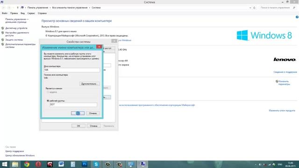Image resolution: width=299 pixels, height=168 pixels.
Task: Open Сведения о поддержке link
Action: 285,72
